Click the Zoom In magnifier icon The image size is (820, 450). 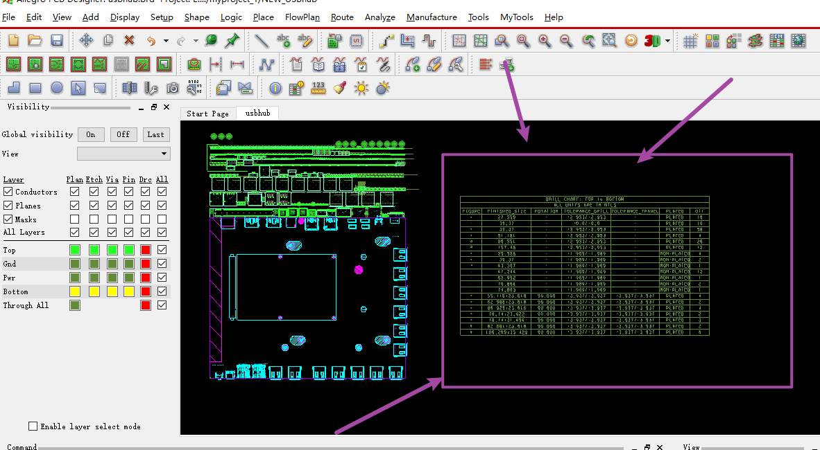[x=545, y=40]
